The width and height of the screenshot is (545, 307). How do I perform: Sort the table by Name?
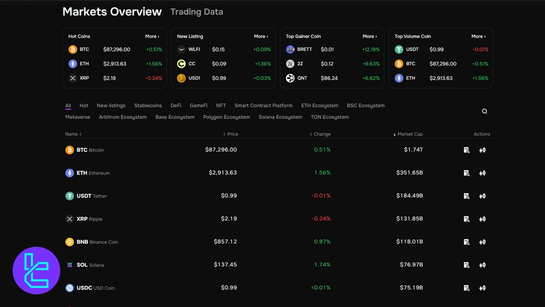(73, 134)
